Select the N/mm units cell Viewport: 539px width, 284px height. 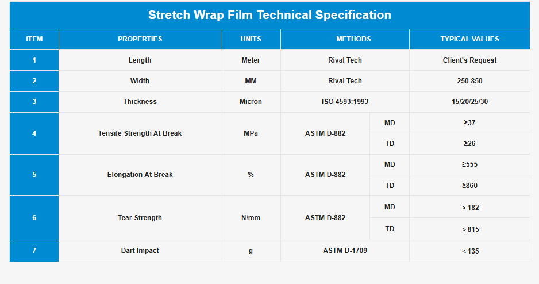tap(251, 218)
